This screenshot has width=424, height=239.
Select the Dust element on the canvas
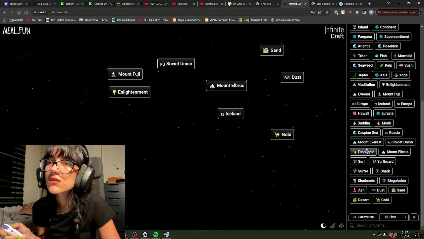292,77
